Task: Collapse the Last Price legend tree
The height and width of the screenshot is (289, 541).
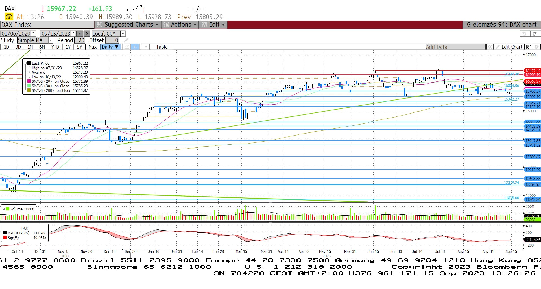Action: (25, 63)
